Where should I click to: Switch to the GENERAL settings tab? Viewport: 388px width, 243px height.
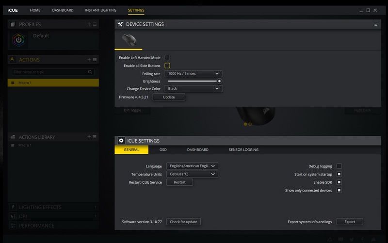click(131, 150)
